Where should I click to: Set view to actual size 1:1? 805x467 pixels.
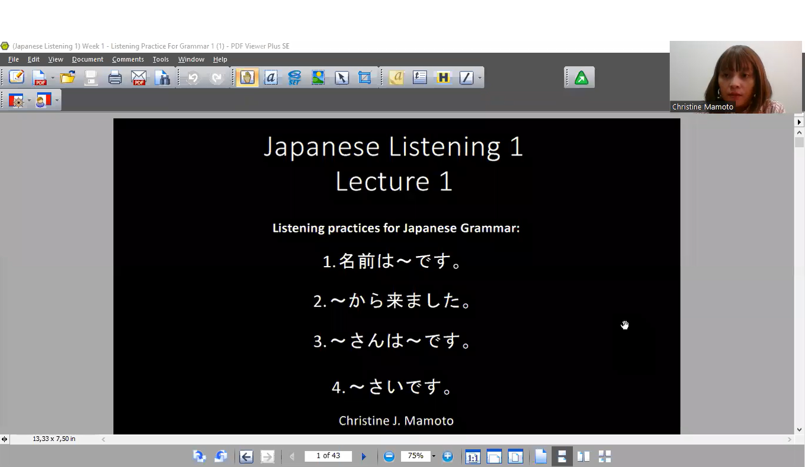[473, 456]
